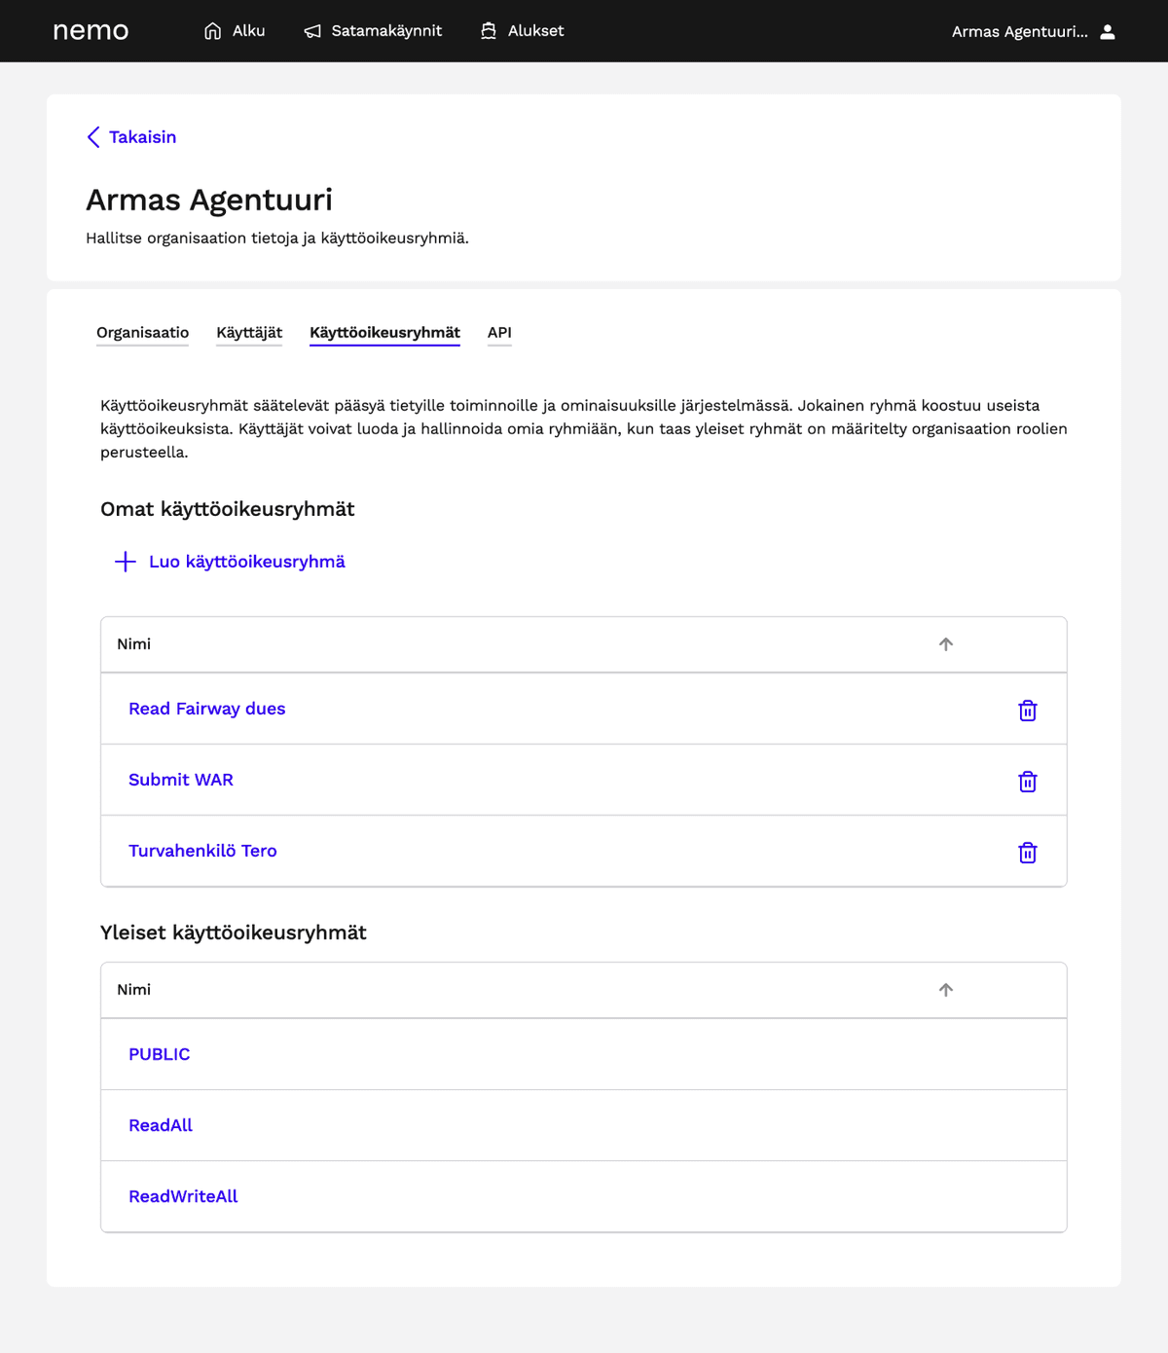Click the back chevron icon
Viewport: 1168px width, 1353px height.
tap(93, 137)
